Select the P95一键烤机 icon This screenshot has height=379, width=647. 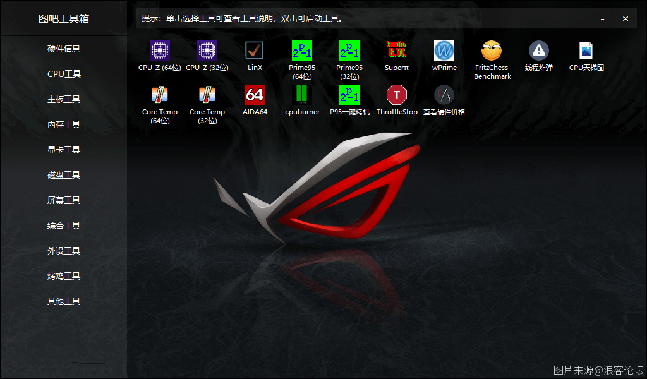tap(349, 95)
